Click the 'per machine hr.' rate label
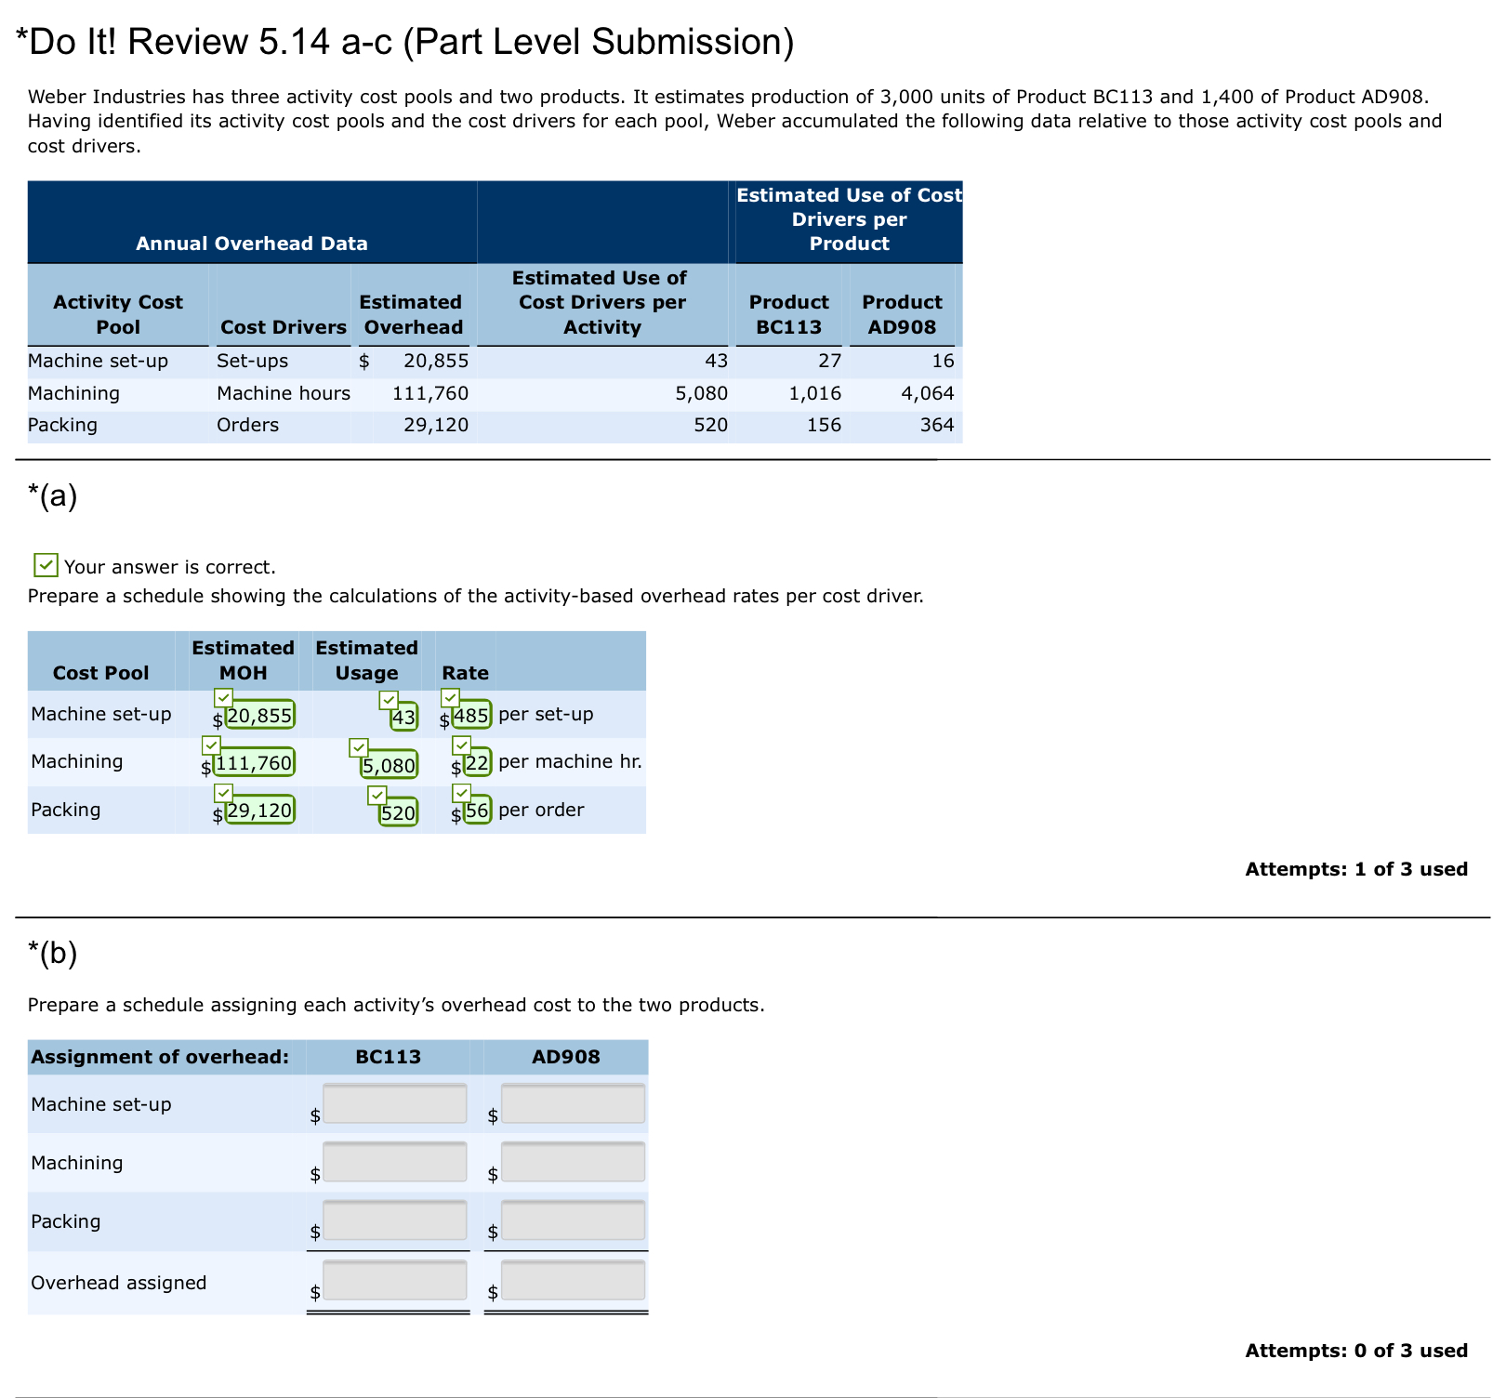 (570, 761)
